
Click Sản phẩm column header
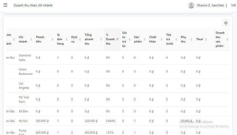(138, 39)
